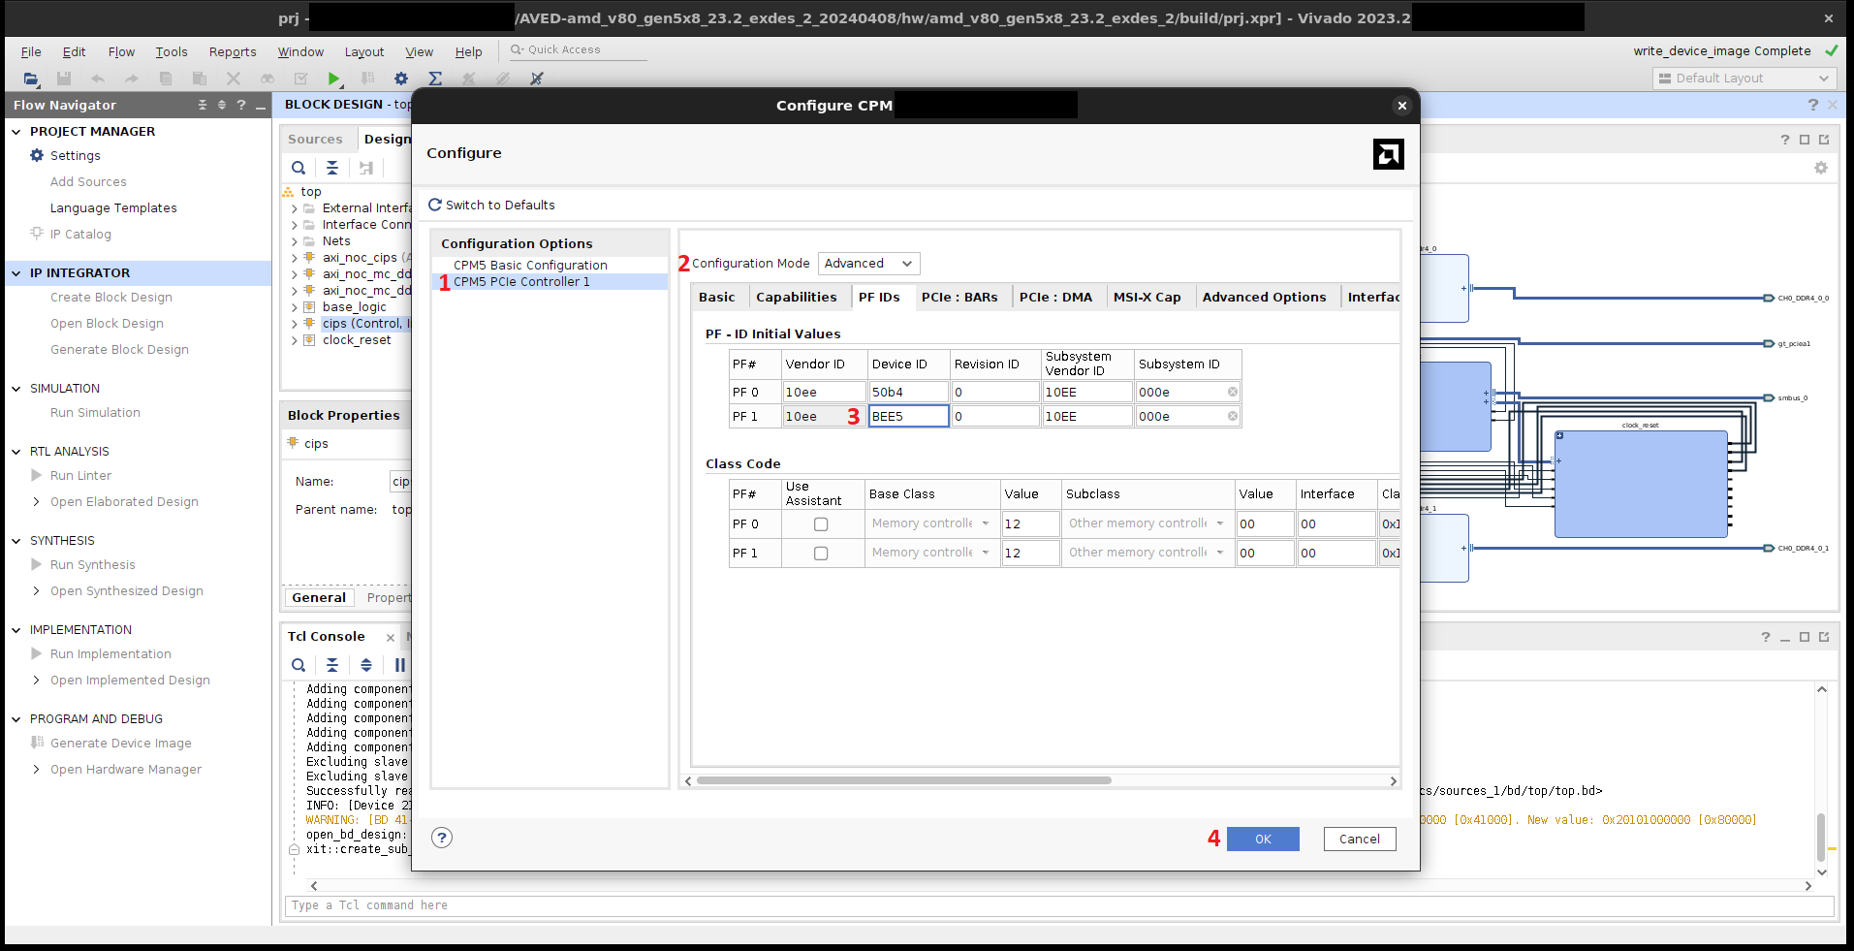This screenshot has height=951, width=1854.
Task: Click the Sigma report summary toolbar icon
Action: click(435, 79)
